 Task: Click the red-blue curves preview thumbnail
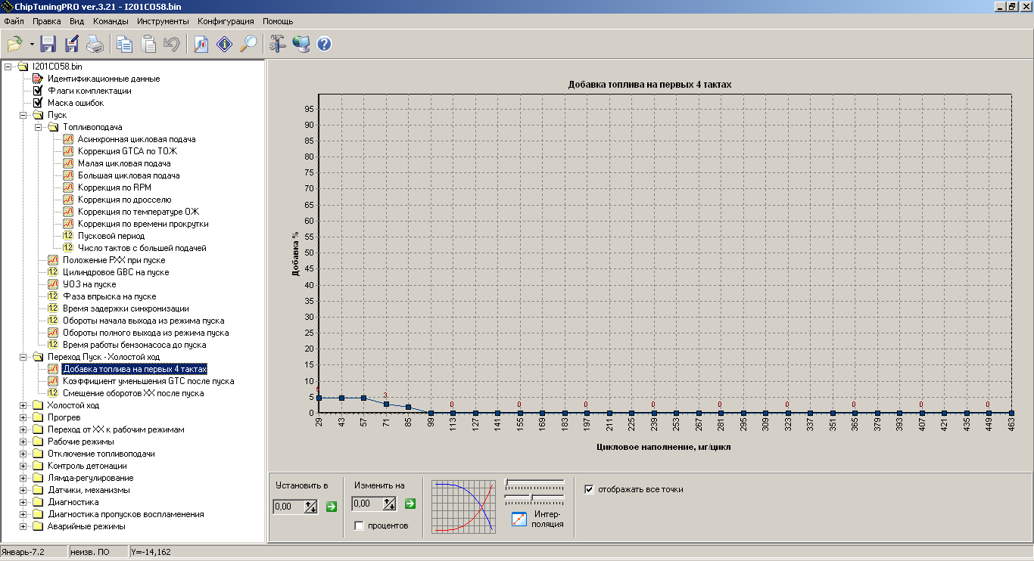tap(463, 507)
